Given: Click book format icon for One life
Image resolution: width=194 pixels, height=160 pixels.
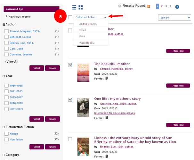Looking at the screenshot, I should click(x=107, y=118).
